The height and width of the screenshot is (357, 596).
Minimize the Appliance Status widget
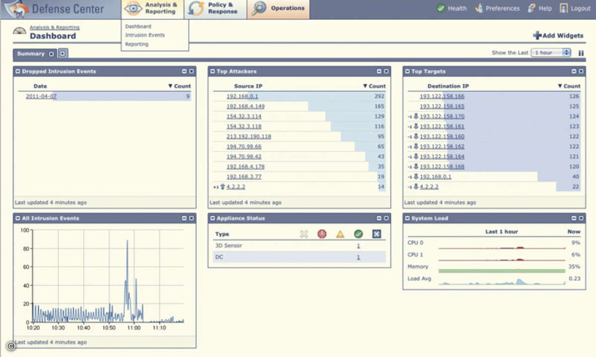pos(379,218)
